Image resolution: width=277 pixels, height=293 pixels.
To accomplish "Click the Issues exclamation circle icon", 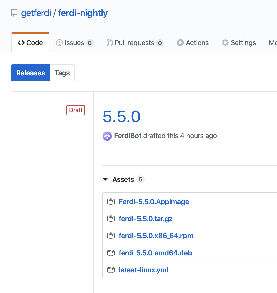I will [59, 43].
